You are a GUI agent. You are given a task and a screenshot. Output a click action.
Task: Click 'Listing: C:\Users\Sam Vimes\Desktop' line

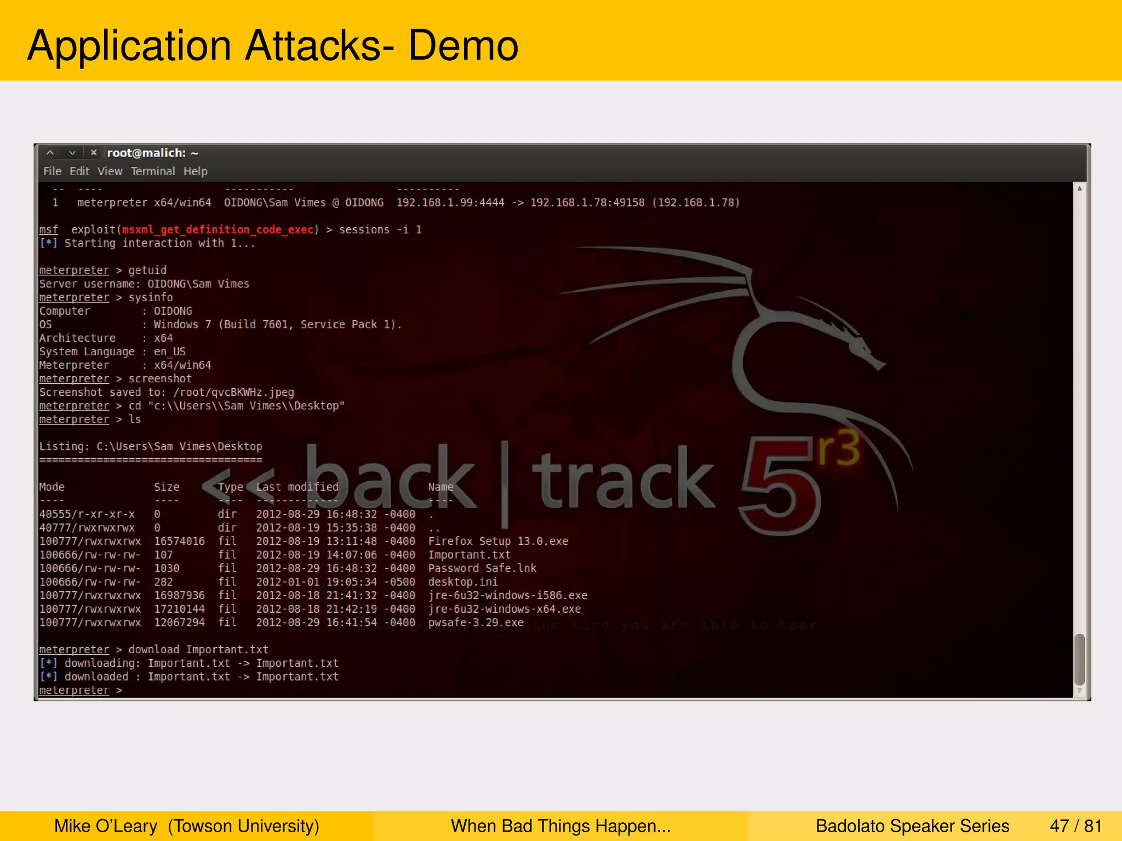pyautogui.click(x=151, y=447)
